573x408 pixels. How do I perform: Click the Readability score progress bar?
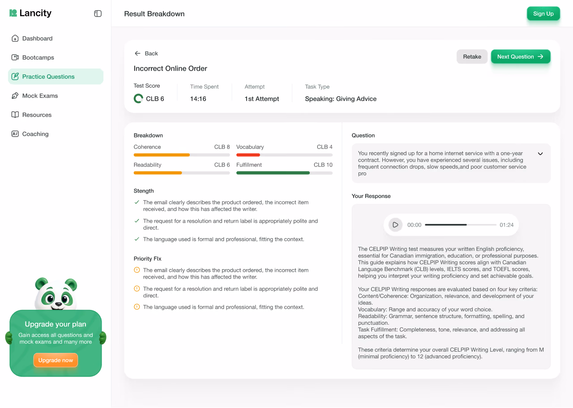[182, 173]
